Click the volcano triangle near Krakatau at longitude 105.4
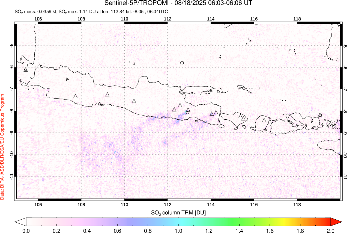Viewport: 347px width, 233px height. tap(26, 70)
